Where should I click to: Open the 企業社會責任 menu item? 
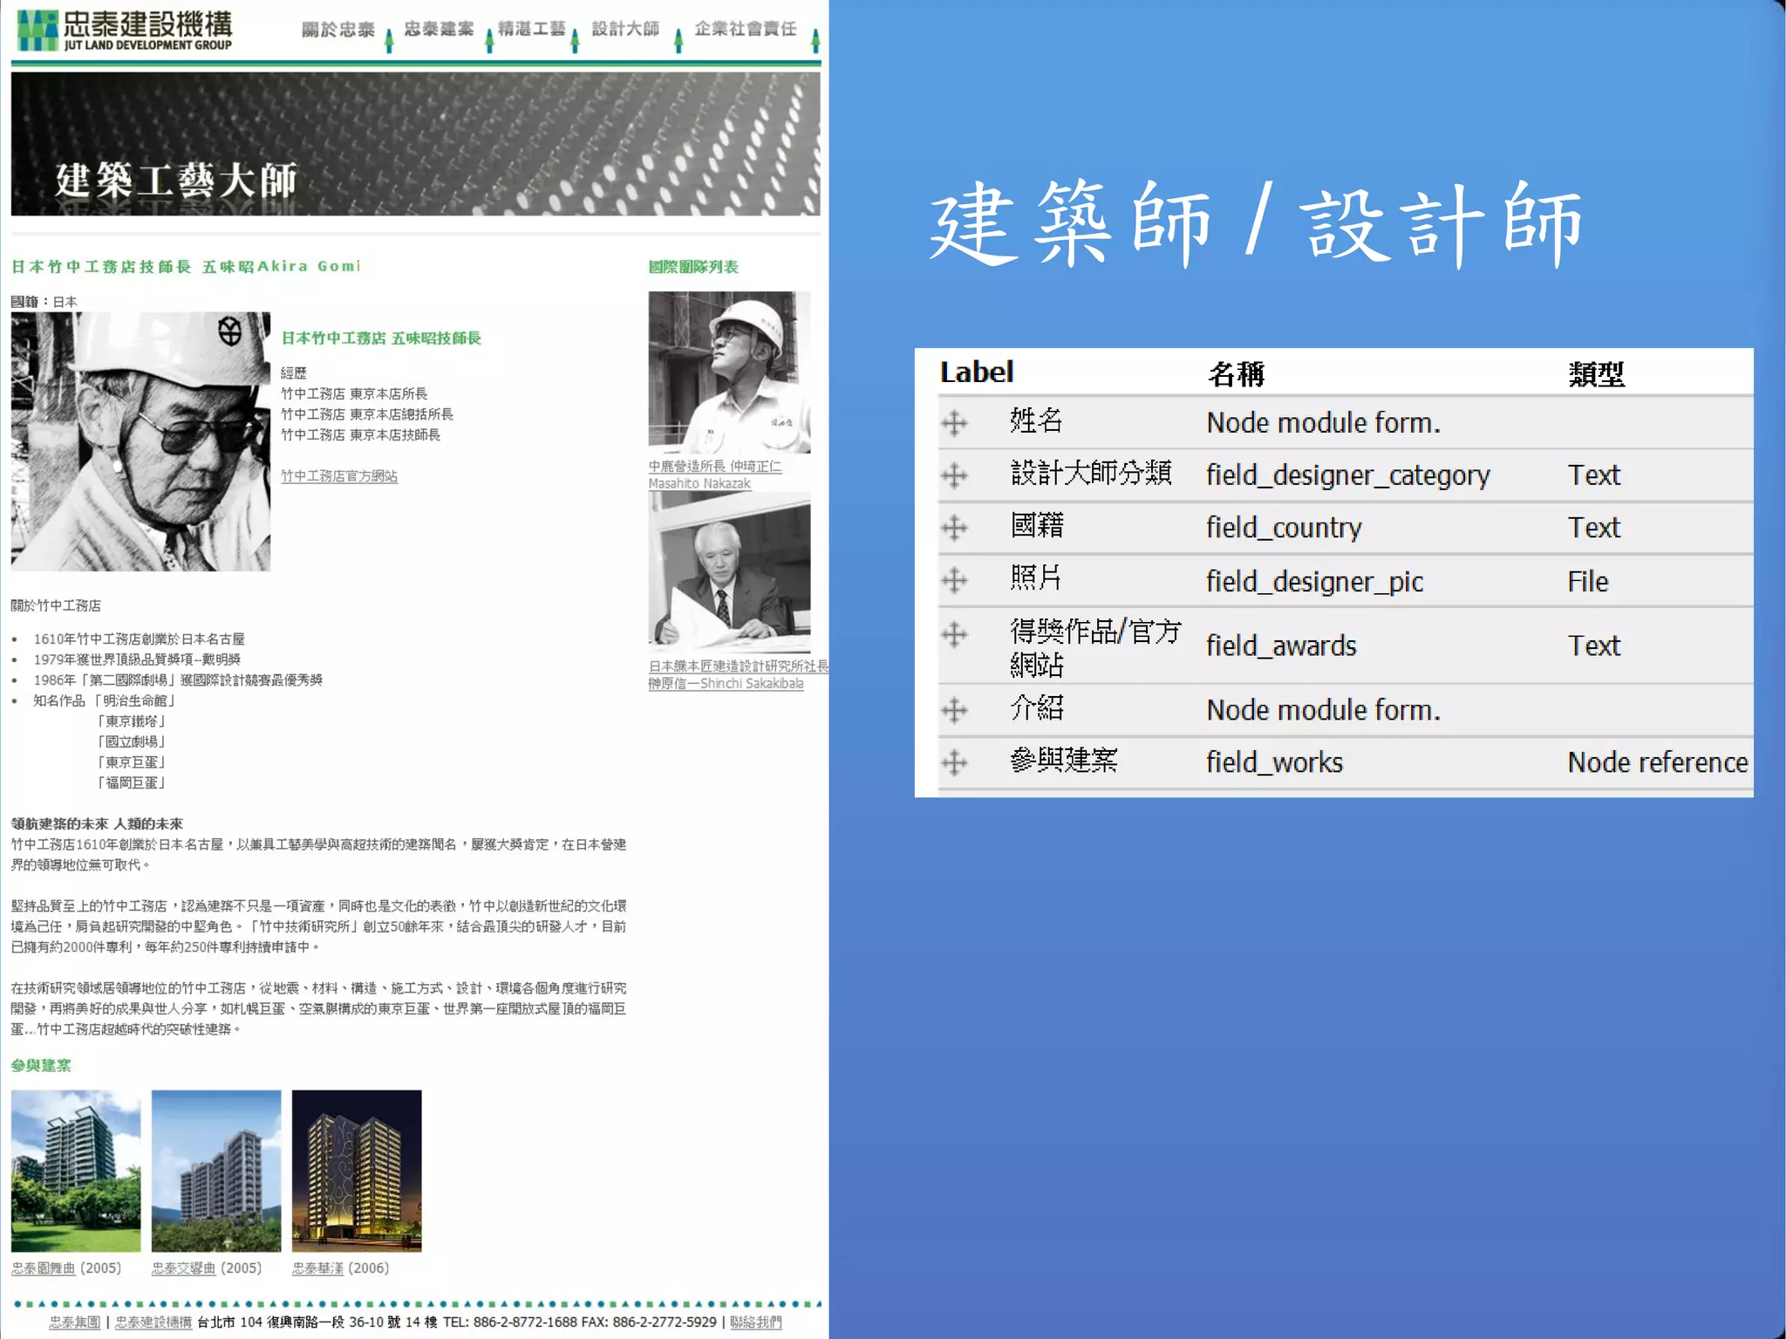pyautogui.click(x=746, y=29)
